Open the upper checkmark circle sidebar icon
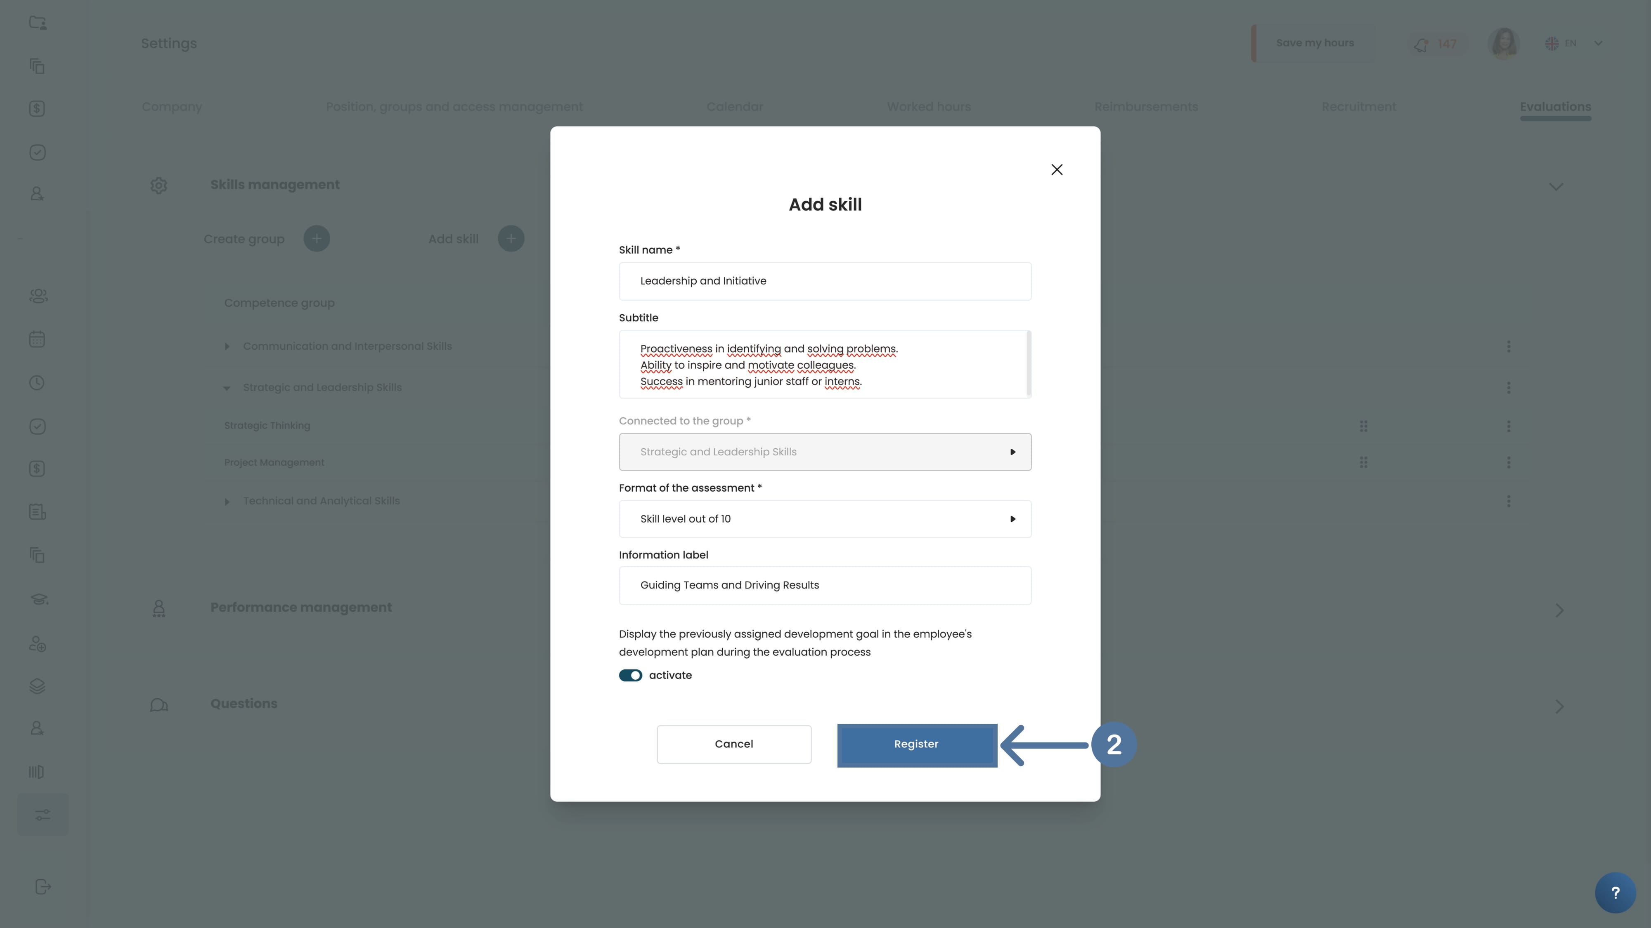This screenshot has width=1651, height=928. point(37,153)
